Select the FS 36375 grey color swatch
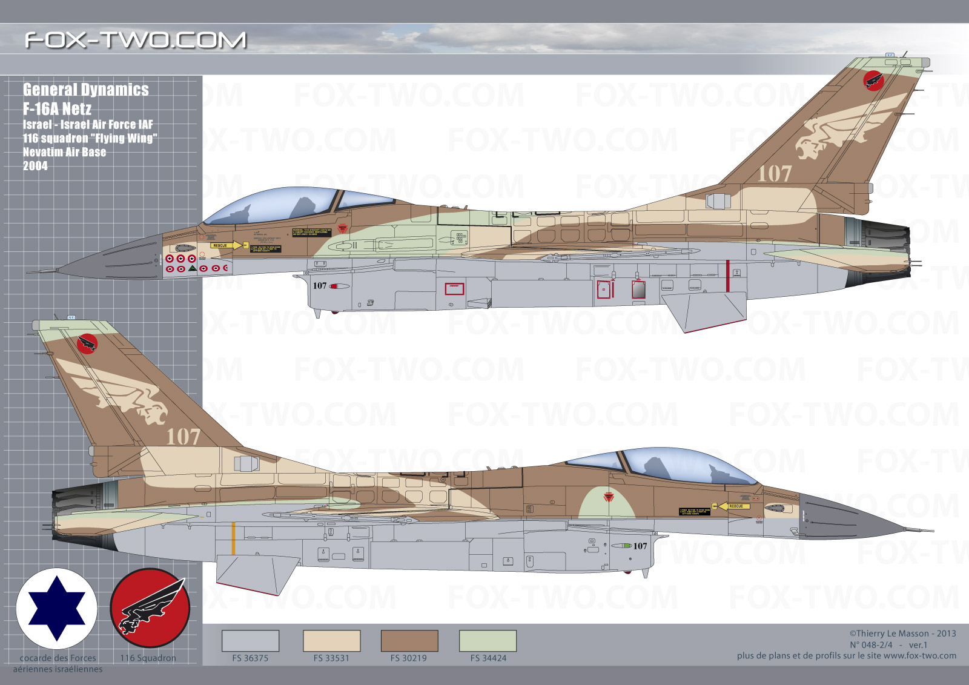Viewport: 969px width, 685px height. [x=250, y=641]
